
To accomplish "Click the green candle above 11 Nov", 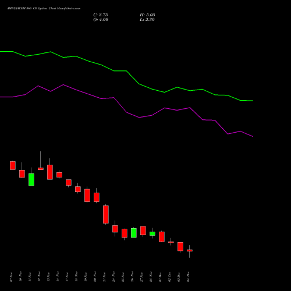I will pos(31,179).
